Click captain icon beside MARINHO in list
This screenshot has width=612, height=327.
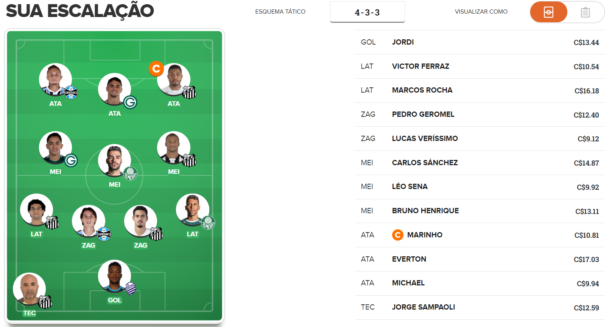pos(397,235)
